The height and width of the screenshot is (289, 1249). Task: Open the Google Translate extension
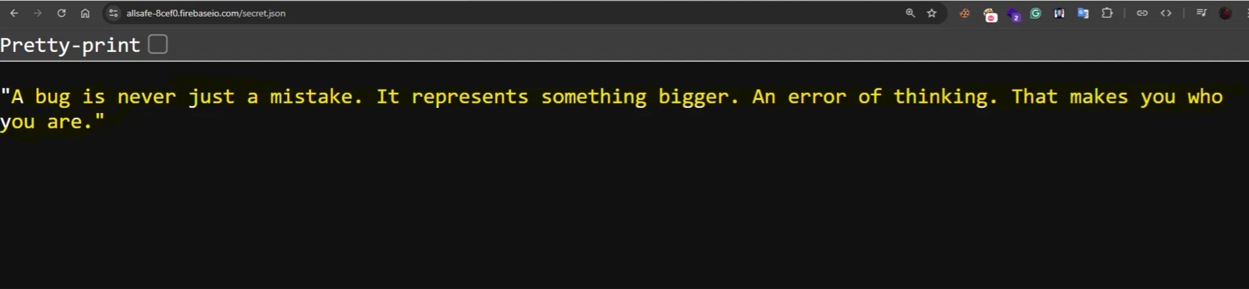tap(1083, 13)
